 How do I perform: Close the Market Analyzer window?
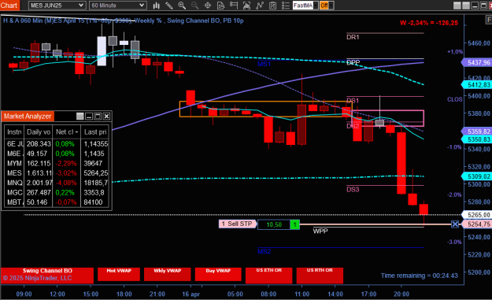[107, 117]
